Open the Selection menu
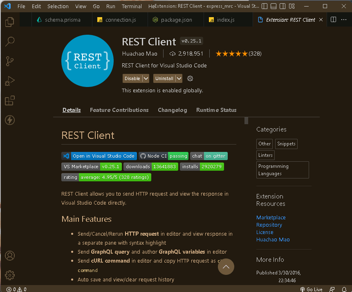This screenshot has width=352, height=292. tap(58, 6)
